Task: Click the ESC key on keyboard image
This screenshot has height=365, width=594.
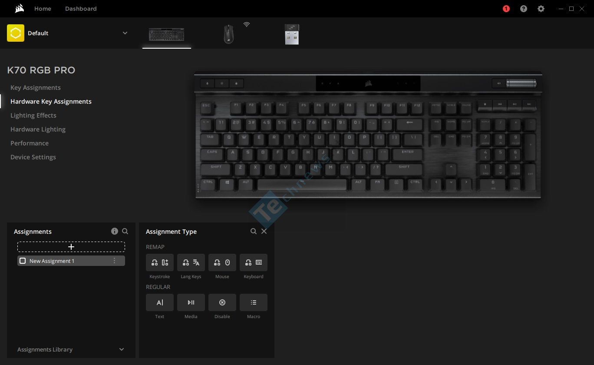Action: tap(206, 107)
